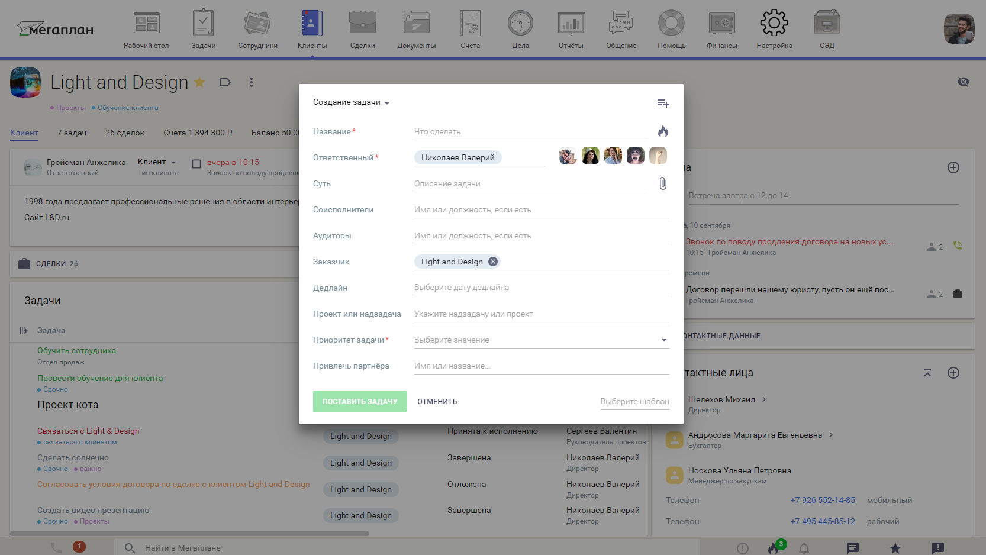Open the Финансы section
Image resolution: width=986 pixels, height=555 pixels.
[722, 30]
